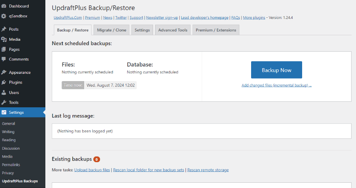This screenshot has height=188, width=356.
Task: Click Add changed files incremental backup link
Action: coord(276,86)
